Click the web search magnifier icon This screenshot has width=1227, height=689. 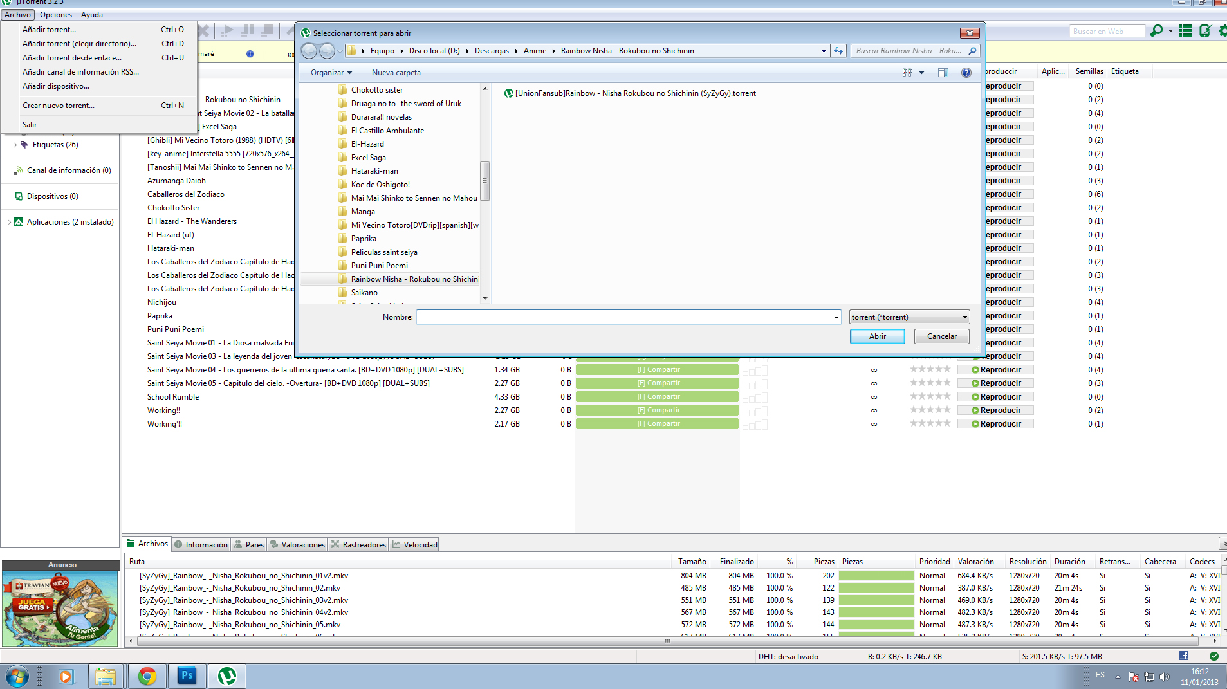[x=1156, y=31]
